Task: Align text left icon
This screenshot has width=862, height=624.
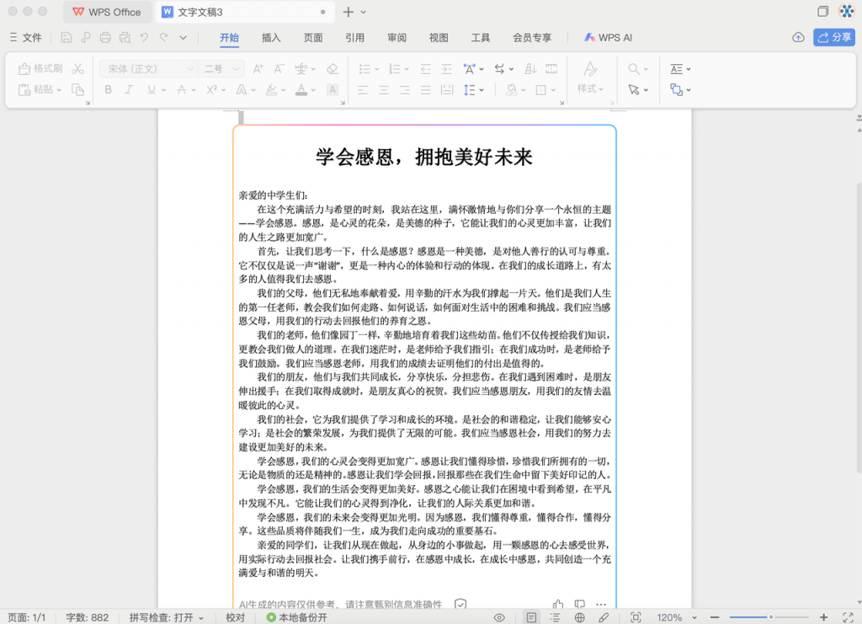Action: [363, 89]
